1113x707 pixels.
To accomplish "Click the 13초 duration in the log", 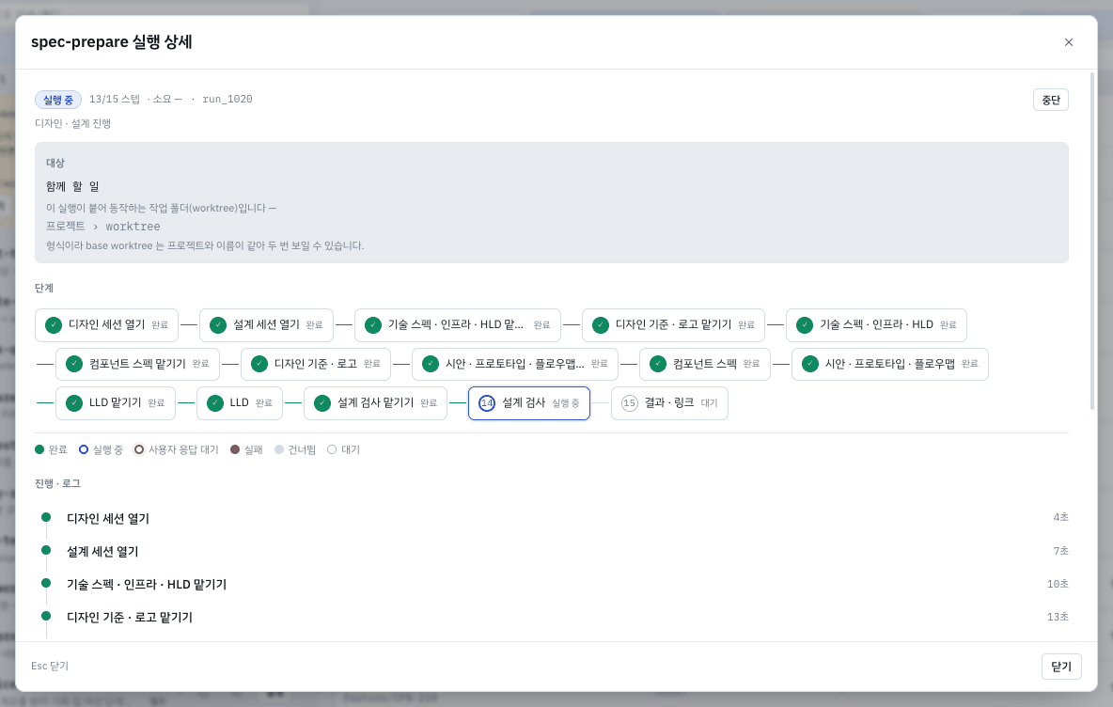I will coord(1058,617).
